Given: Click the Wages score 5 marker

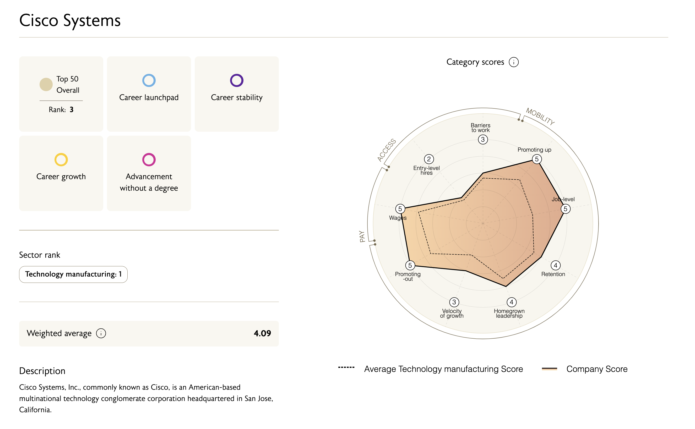Looking at the screenshot, I should (400, 209).
